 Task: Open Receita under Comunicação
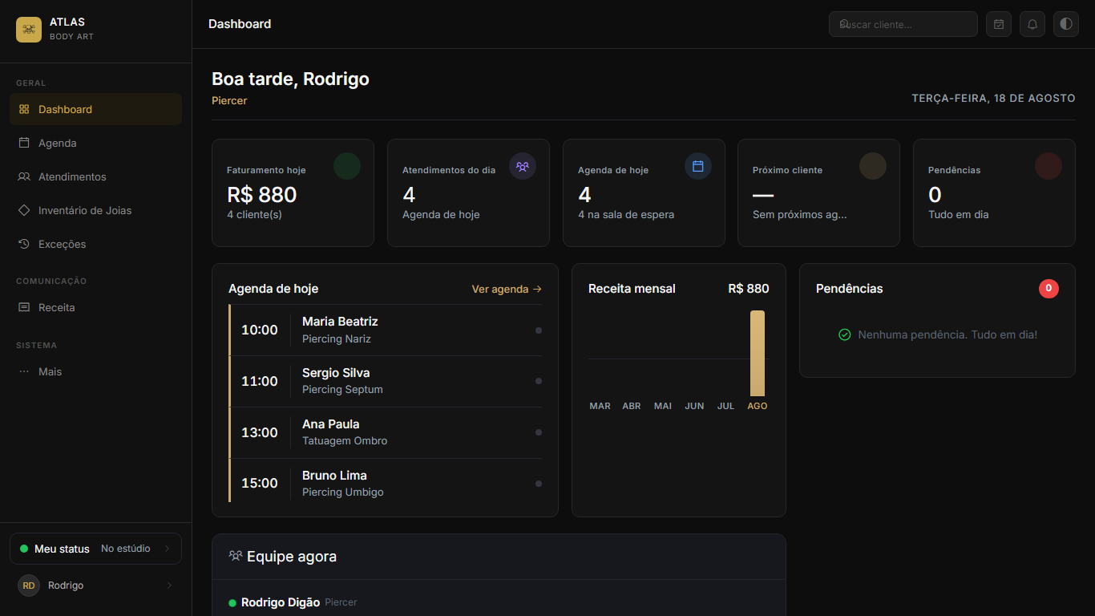(95, 307)
